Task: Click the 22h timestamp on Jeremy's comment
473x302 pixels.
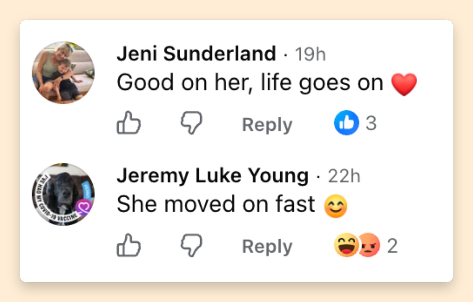Action: click(344, 176)
